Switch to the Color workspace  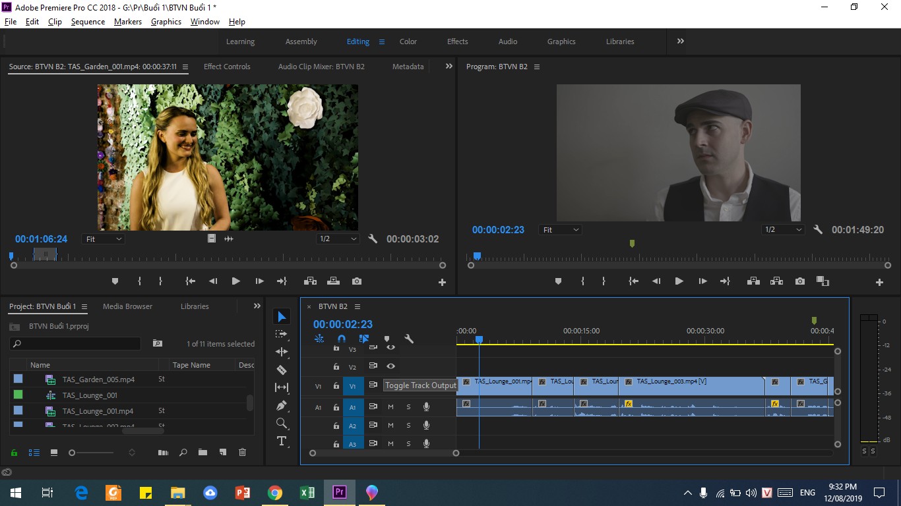point(408,42)
